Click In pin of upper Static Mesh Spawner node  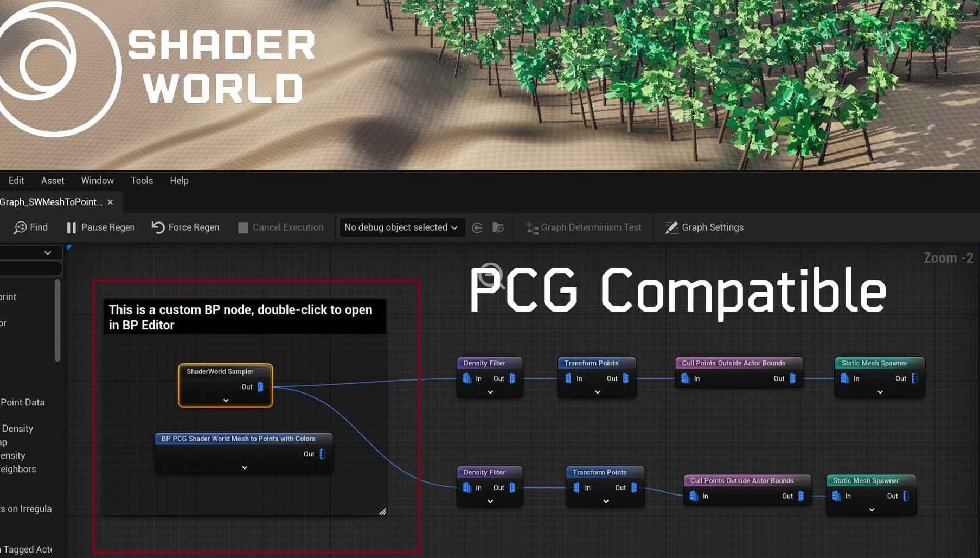pyautogui.click(x=844, y=378)
